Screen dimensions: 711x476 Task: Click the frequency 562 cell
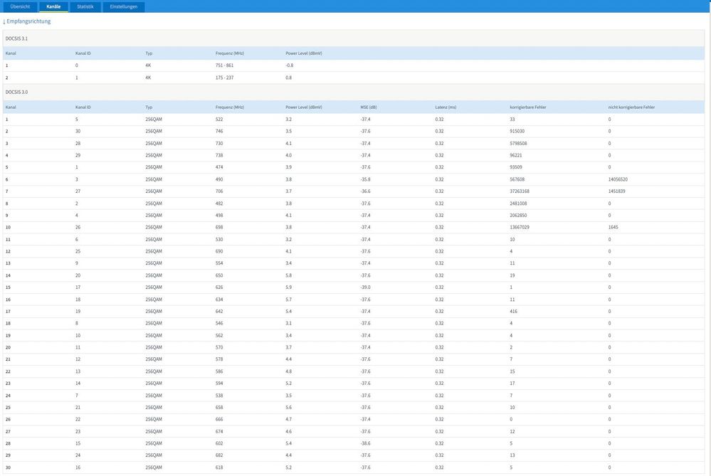[x=219, y=335]
